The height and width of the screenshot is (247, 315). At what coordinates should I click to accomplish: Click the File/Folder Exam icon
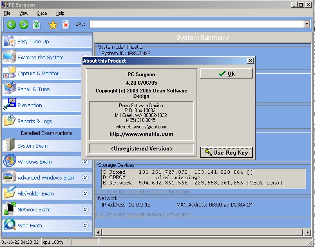pos(10,192)
